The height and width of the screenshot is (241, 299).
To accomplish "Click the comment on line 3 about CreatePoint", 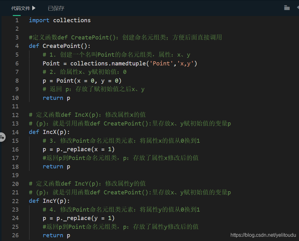I will 125,37.
